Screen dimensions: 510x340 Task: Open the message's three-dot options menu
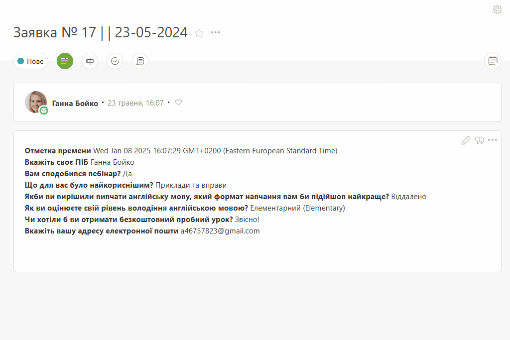click(x=493, y=140)
